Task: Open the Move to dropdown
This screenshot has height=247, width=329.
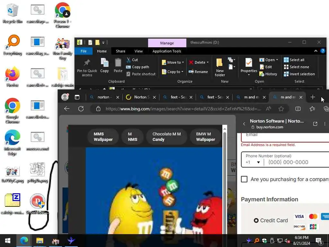Action: click(x=173, y=62)
